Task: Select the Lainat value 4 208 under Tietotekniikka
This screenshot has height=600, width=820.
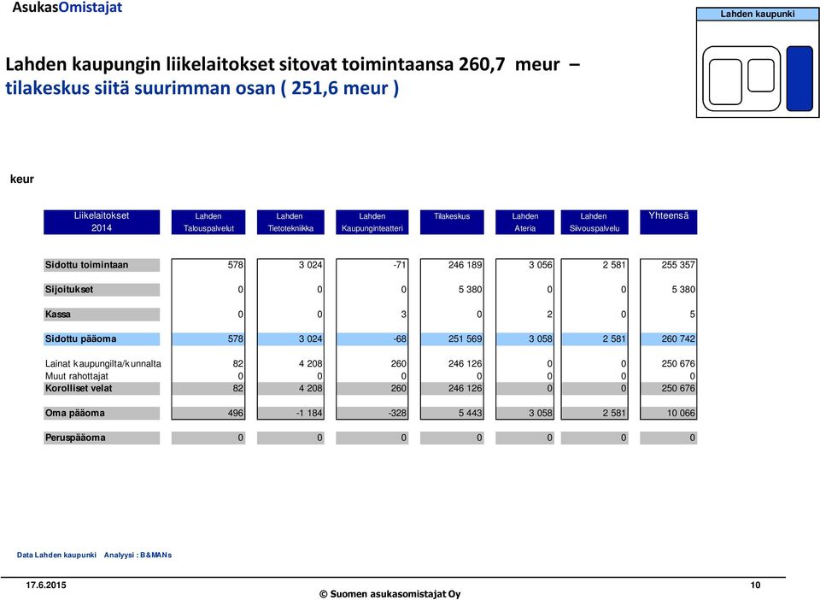Action: pyautogui.click(x=311, y=363)
